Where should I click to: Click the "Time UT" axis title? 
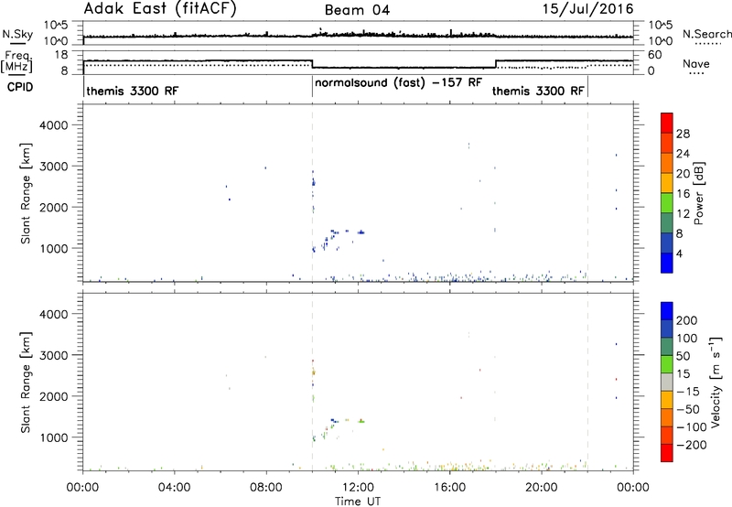point(358,502)
